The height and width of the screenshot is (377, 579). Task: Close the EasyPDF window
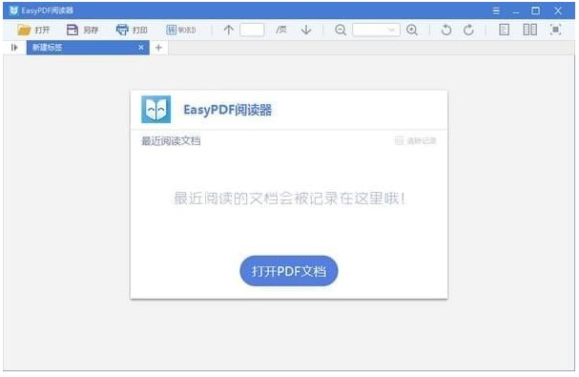[558, 10]
